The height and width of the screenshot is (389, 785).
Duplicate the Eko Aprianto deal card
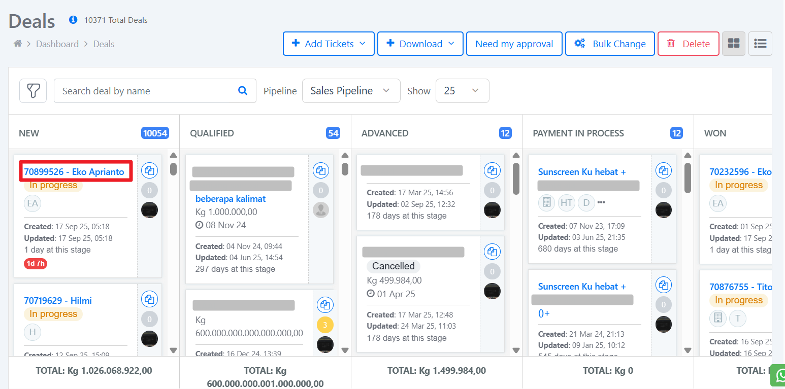tap(149, 170)
